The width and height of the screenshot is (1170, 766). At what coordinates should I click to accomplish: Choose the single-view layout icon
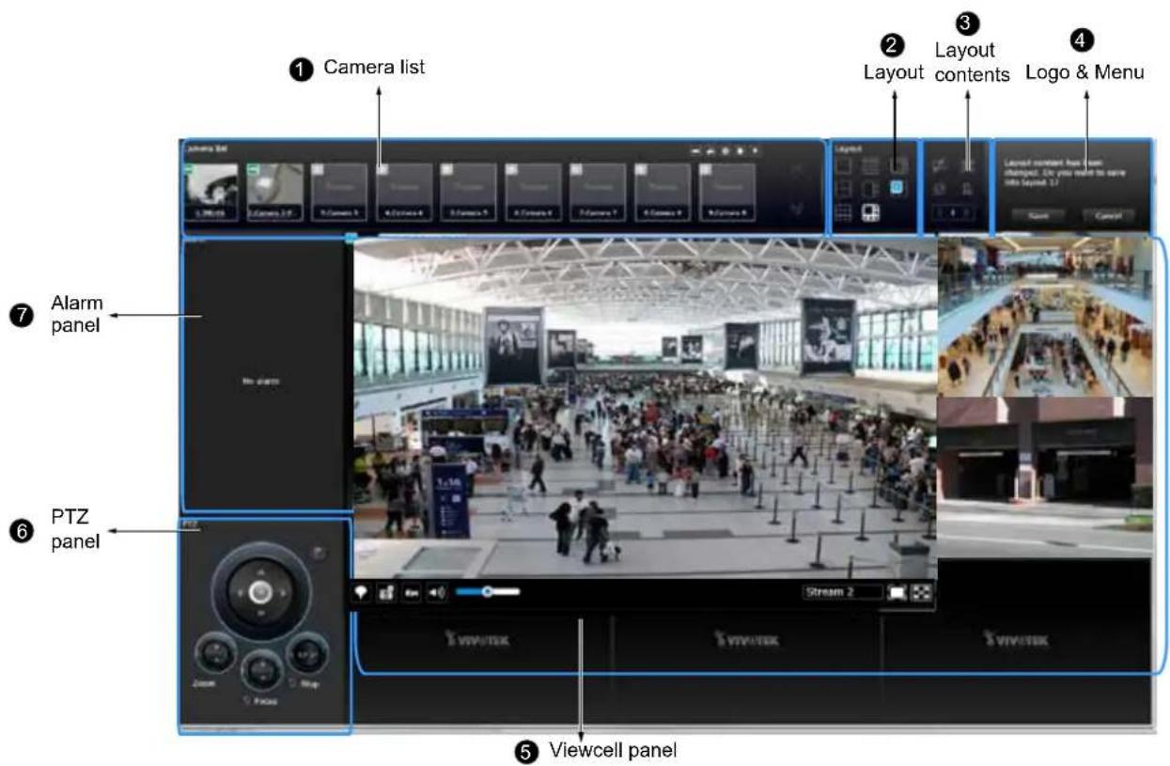tap(843, 165)
